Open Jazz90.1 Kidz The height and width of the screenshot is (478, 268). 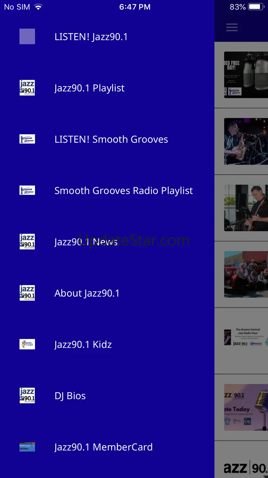[x=83, y=344]
